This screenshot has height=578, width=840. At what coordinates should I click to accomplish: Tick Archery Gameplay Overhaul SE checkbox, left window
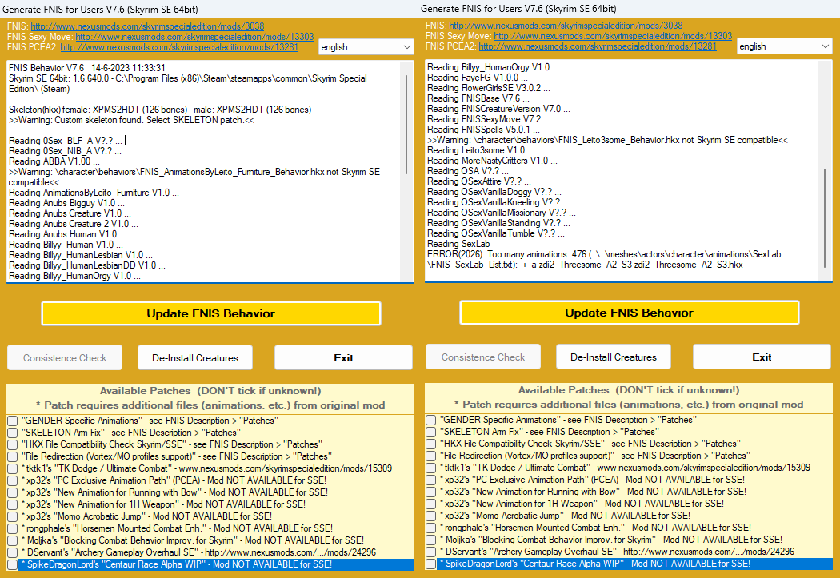click(13, 553)
